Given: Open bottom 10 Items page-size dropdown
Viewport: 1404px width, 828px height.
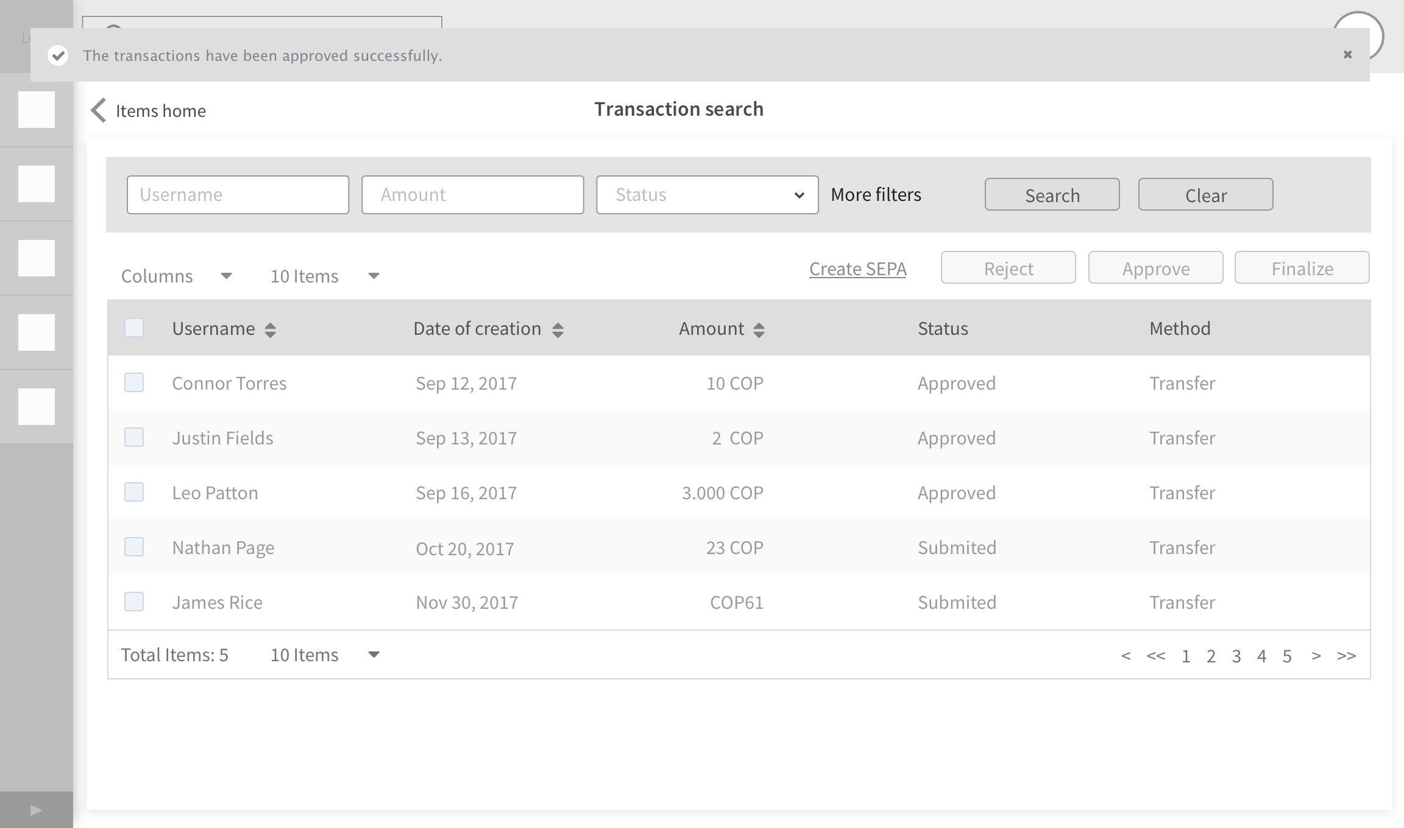Looking at the screenshot, I should pyautogui.click(x=325, y=655).
